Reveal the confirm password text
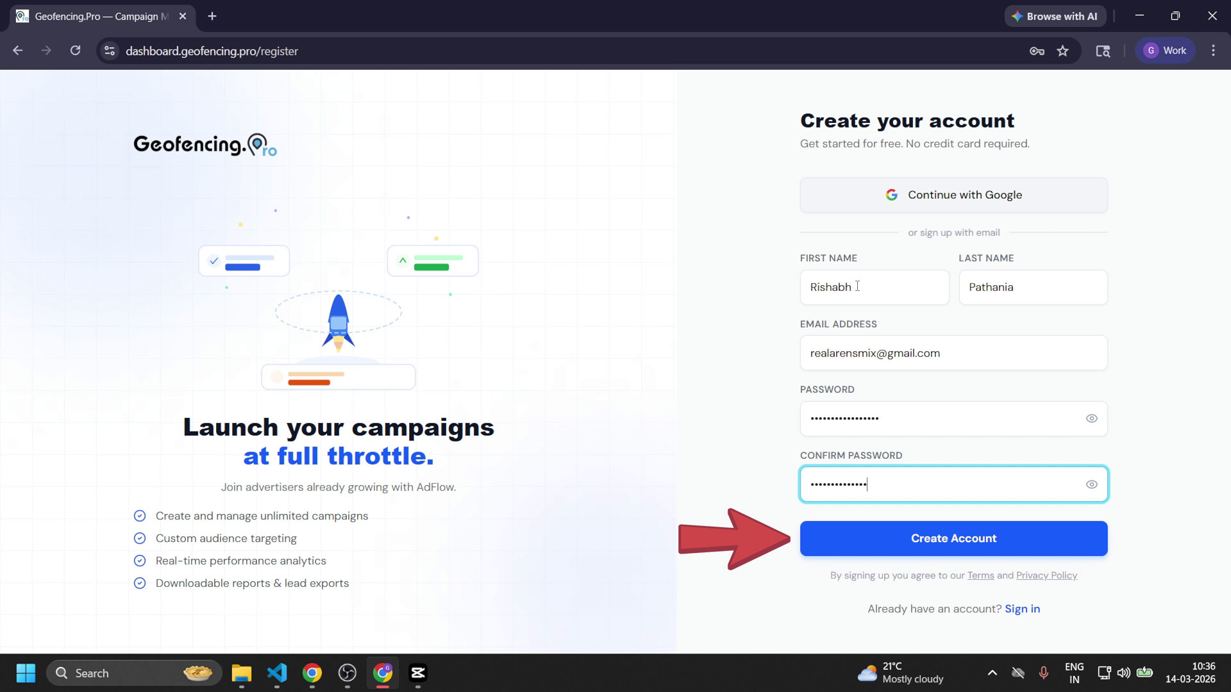Viewport: 1231px width, 692px height. point(1091,484)
